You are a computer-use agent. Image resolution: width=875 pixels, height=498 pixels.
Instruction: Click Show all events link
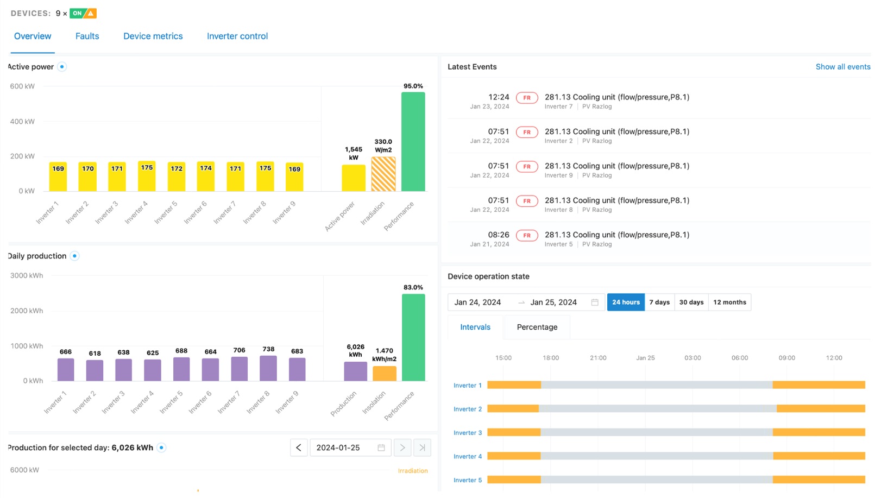[843, 67]
